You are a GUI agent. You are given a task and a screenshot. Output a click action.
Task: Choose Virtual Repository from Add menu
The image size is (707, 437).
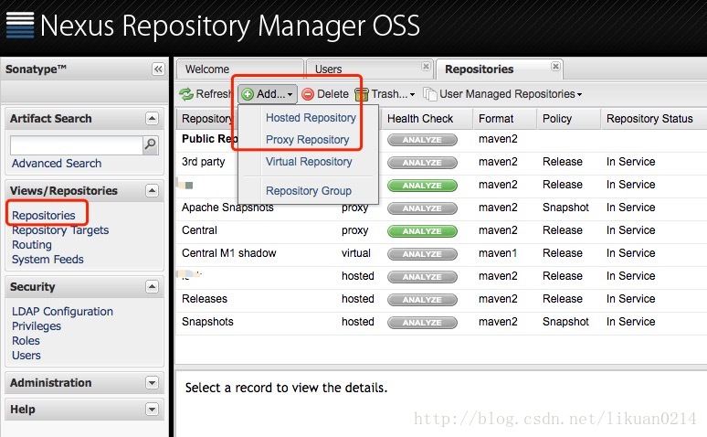point(309,162)
